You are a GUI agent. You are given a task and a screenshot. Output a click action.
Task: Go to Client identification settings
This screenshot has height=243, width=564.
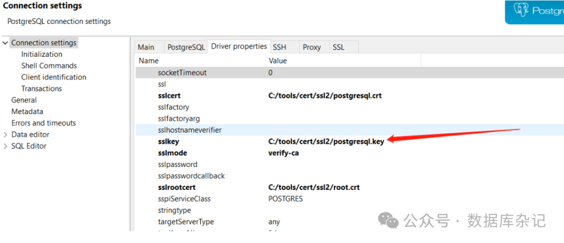click(x=54, y=77)
